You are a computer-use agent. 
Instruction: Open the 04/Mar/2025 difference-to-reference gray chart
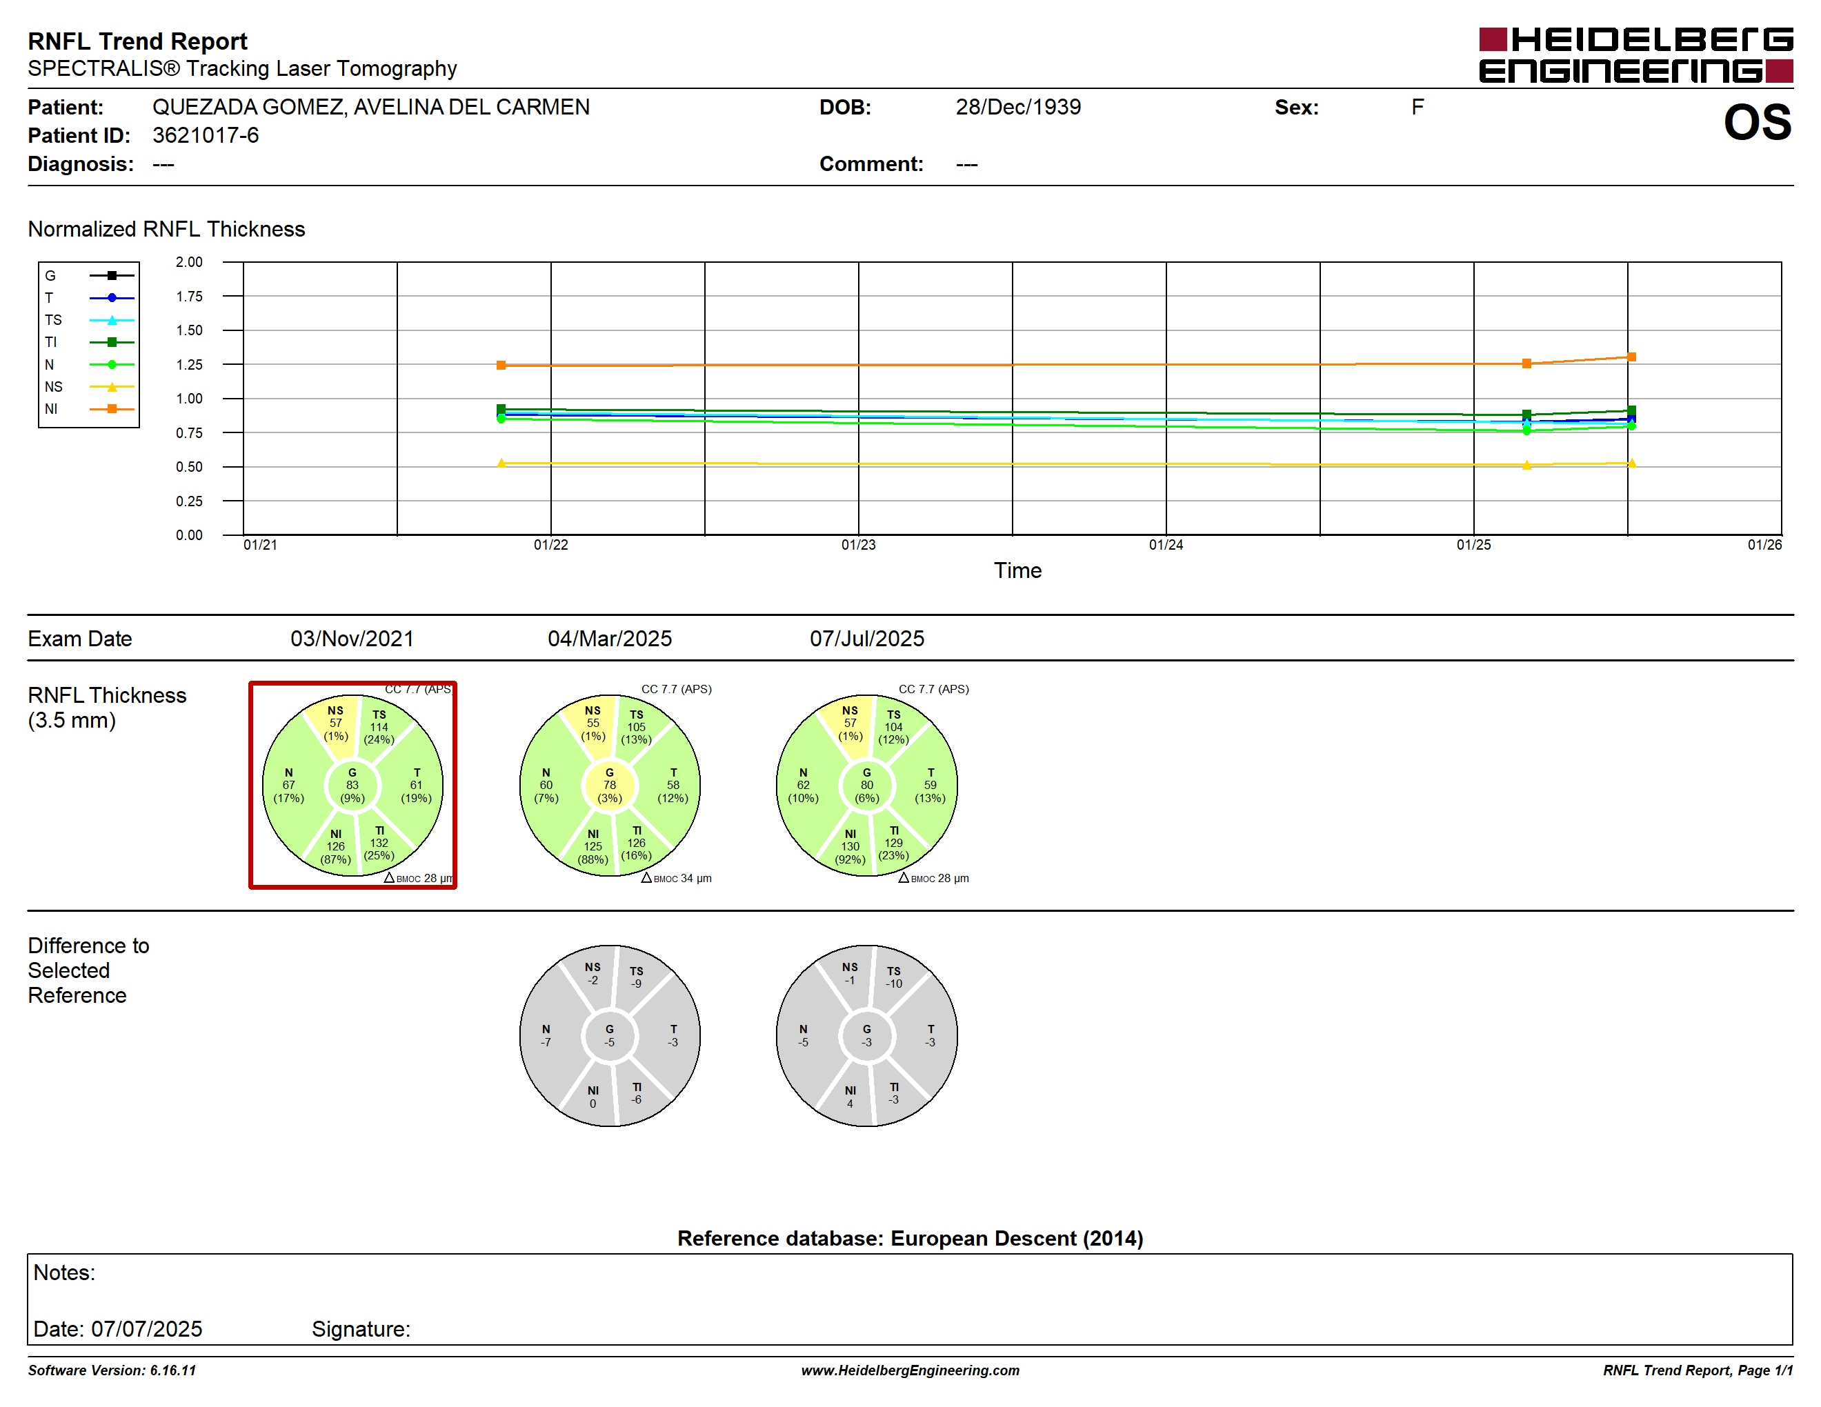coord(610,1035)
